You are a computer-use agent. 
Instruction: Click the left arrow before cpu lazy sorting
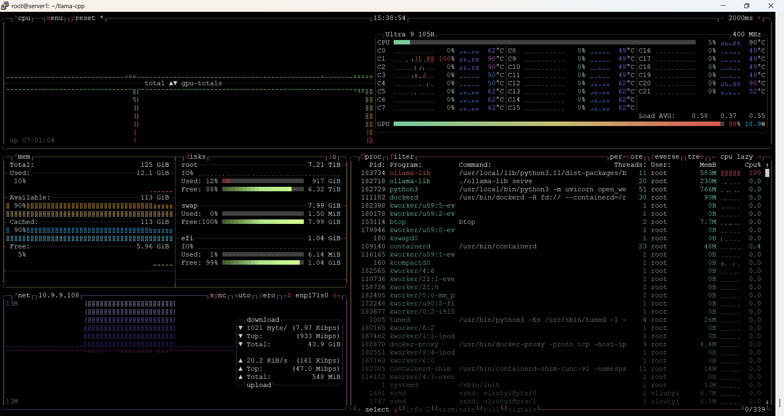point(714,157)
